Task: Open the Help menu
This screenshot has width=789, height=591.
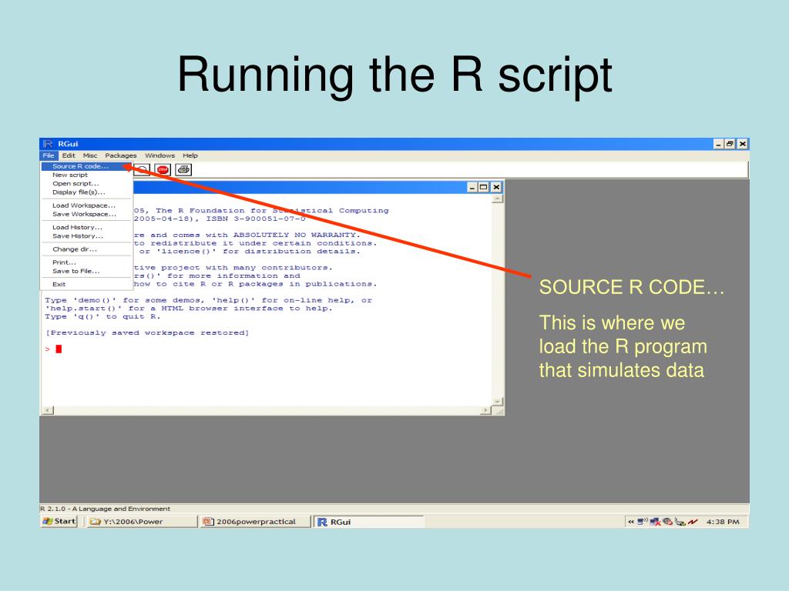Action: pyautogui.click(x=190, y=155)
